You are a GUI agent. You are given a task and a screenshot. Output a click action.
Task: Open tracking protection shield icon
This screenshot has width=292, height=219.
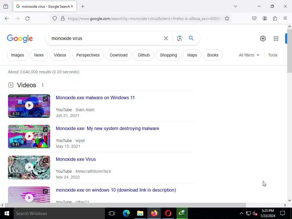tap(54, 19)
